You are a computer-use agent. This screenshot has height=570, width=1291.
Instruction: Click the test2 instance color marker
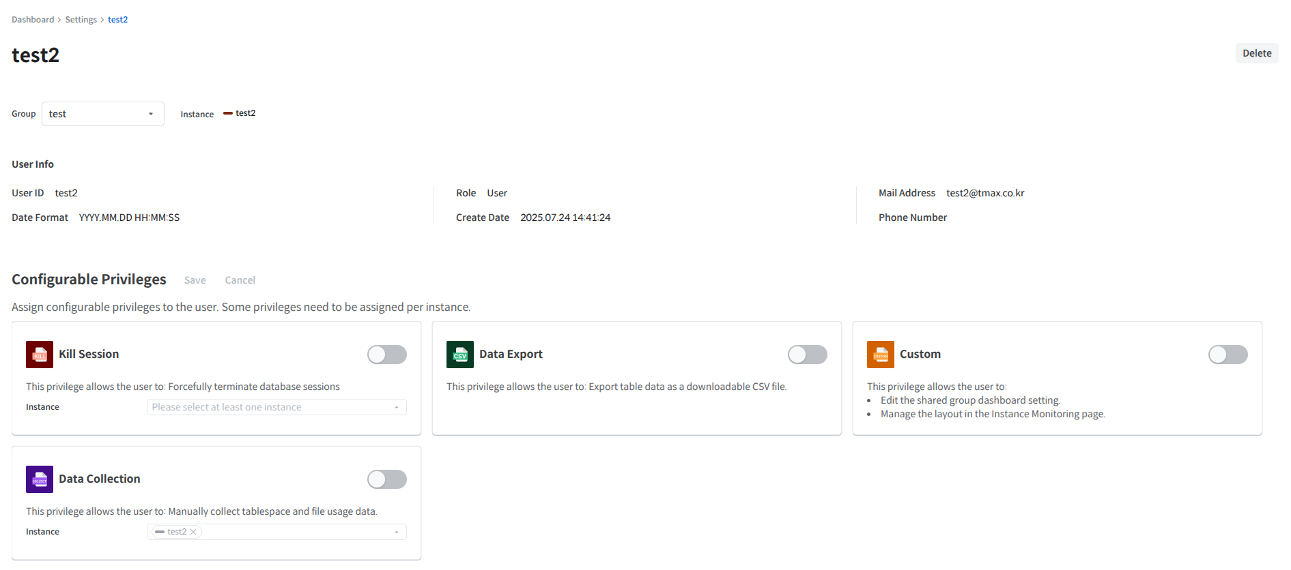228,113
